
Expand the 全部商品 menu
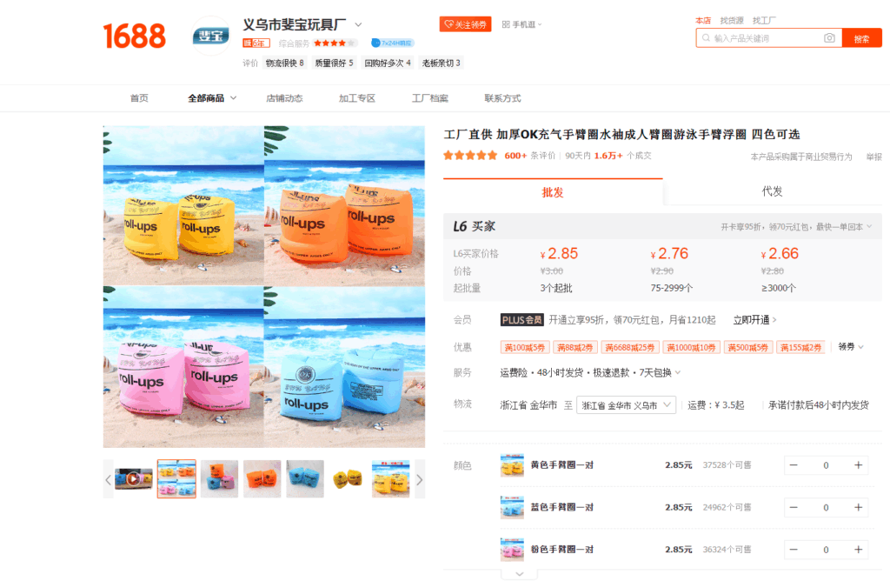[212, 98]
